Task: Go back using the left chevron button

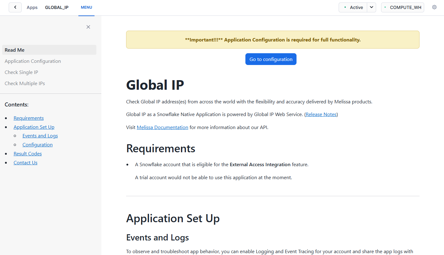Action: tap(15, 7)
